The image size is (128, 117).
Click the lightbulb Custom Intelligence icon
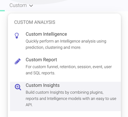(x=17, y=36)
